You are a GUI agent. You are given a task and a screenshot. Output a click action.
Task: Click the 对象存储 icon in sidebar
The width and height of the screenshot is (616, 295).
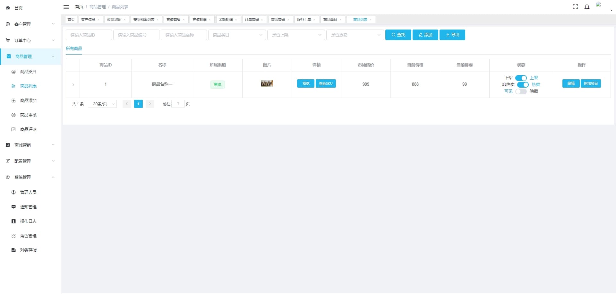click(x=13, y=250)
